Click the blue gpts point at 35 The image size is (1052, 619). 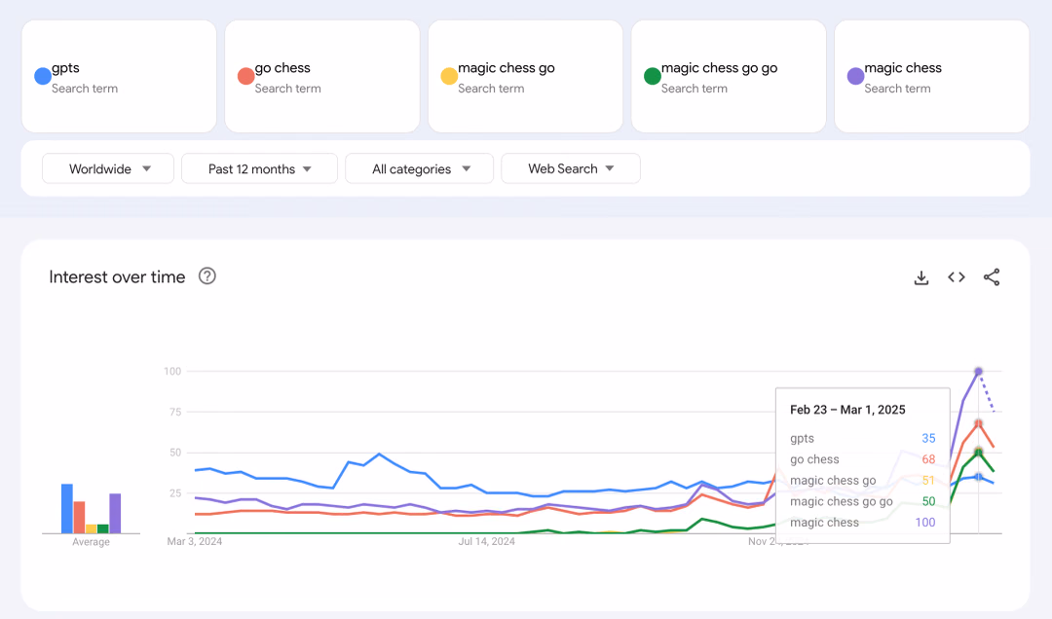tap(978, 477)
